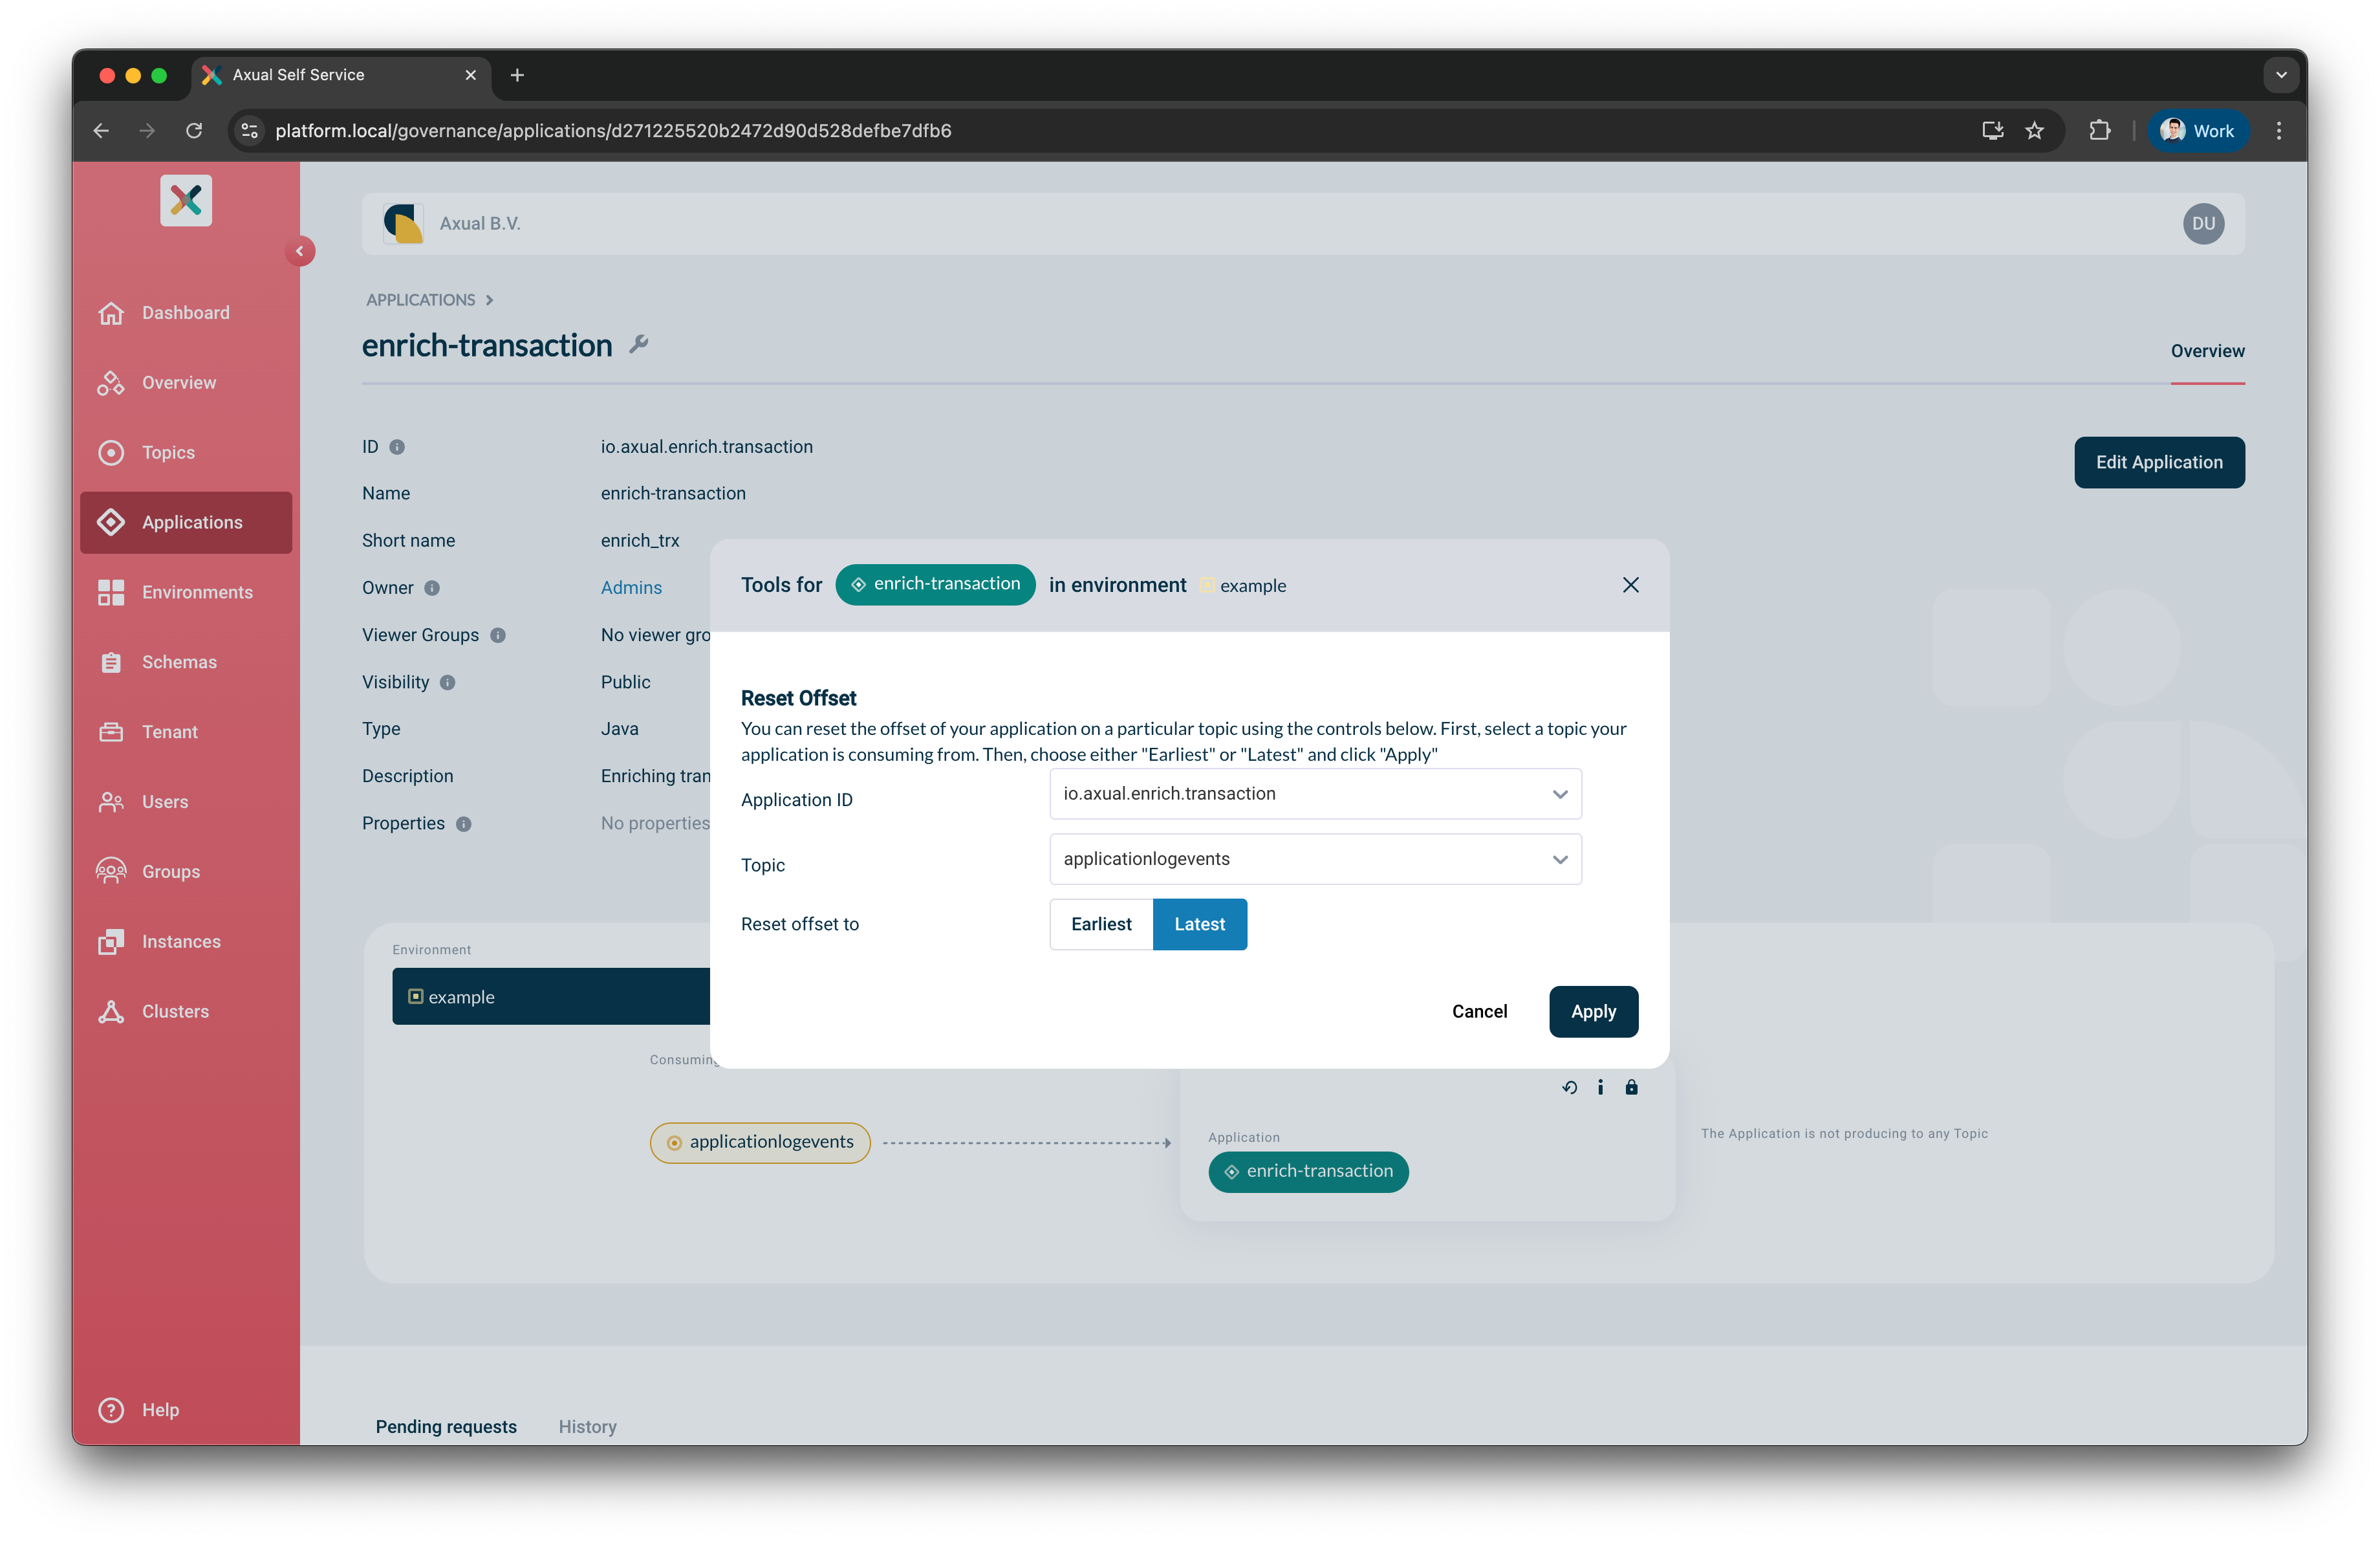Open the Help section
The image size is (2380, 1541).
coord(111,1410)
